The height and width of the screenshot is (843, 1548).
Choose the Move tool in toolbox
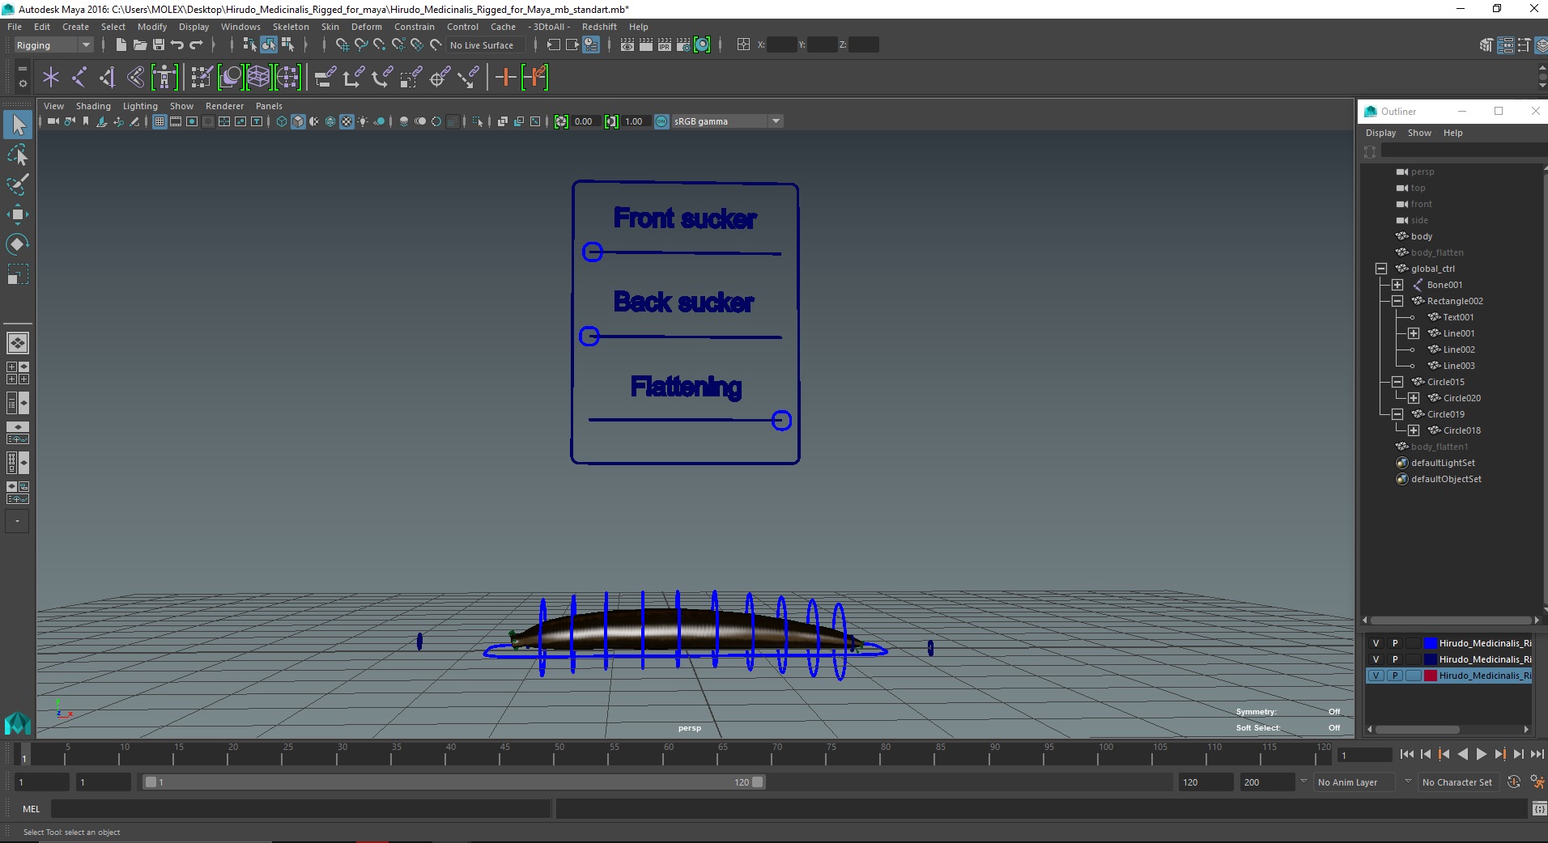[x=18, y=214]
